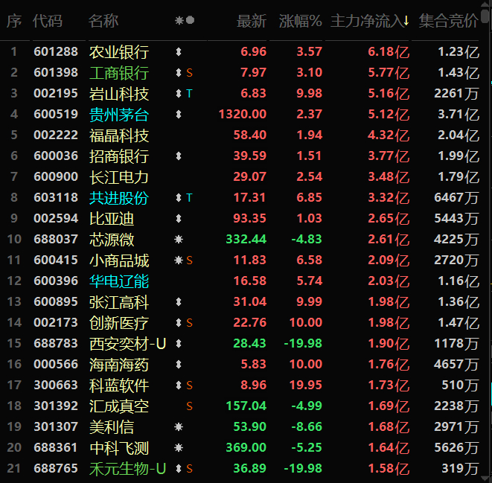Screen dimensions: 492x483
Task: Click the orange S tag next to 工商银行
Action: click(189, 73)
